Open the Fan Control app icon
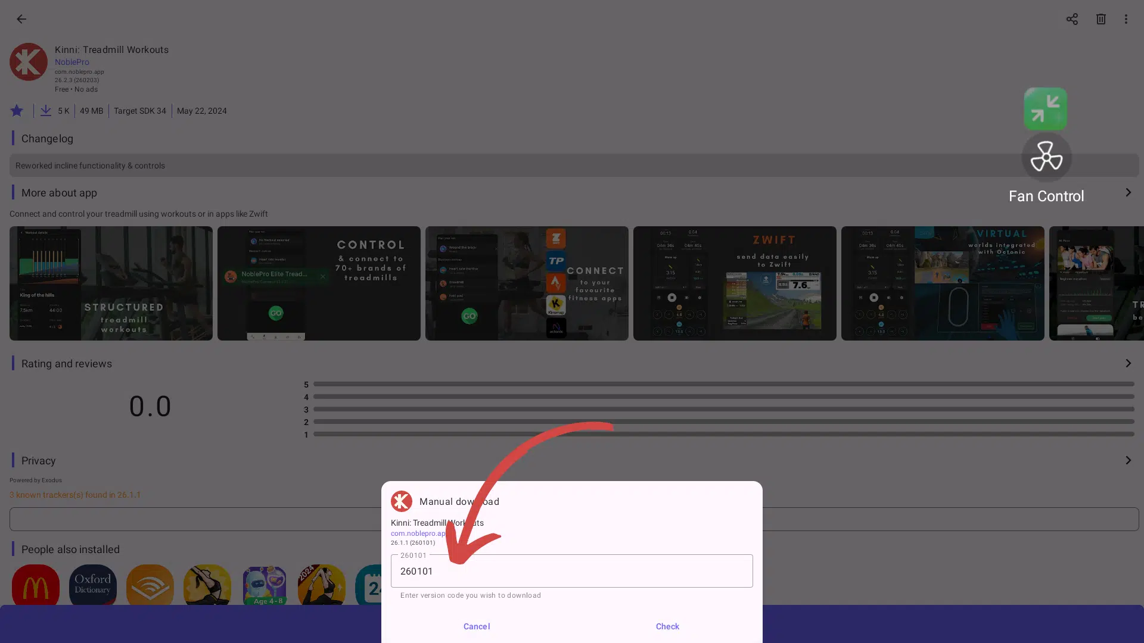 [x=1046, y=156]
